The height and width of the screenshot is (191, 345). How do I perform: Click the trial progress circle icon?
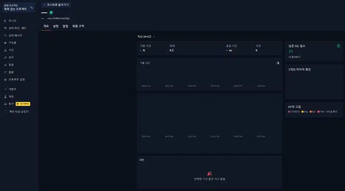(x=5, y=112)
